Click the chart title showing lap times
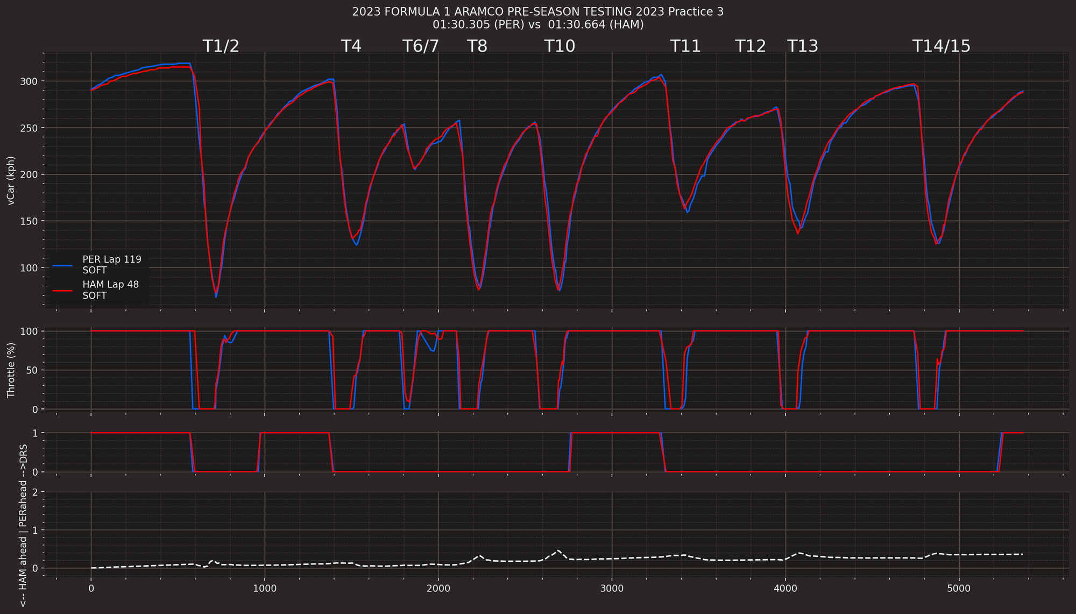The height and width of the screenshot is (614, 1076). pyautogui.click(x=537, y=24)
